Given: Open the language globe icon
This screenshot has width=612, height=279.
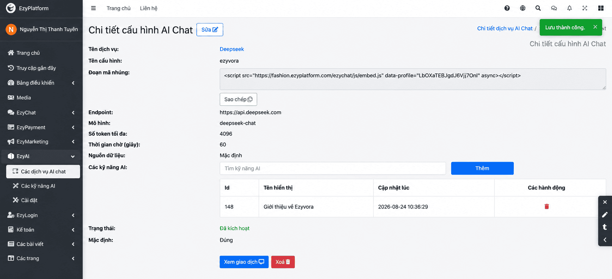Looking at the screenshot, I should (523, 8).
